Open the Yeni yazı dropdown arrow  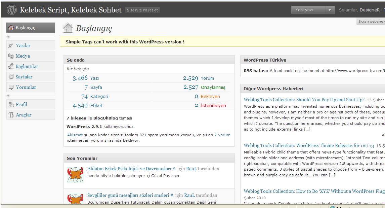click(x=330, y=10)
